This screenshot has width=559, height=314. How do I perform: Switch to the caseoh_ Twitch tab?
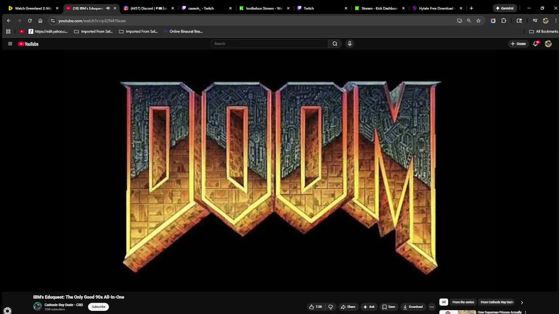[206, 8]
